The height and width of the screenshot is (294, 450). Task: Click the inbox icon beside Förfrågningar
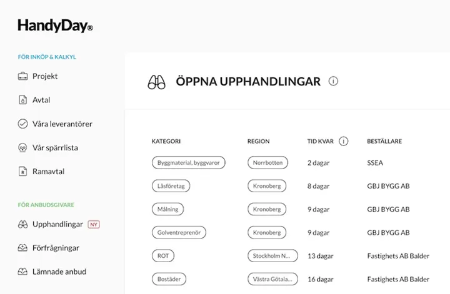tap(22, 248)
